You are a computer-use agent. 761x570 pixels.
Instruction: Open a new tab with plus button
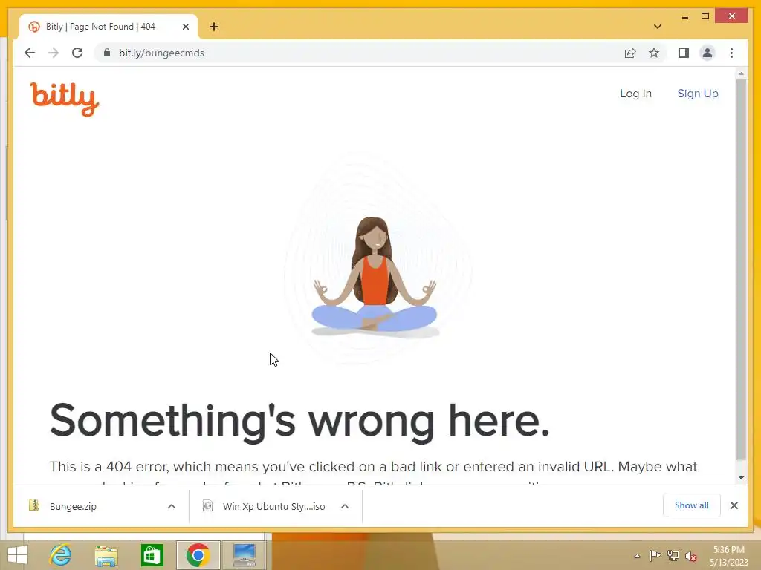pyautogui.click(x=214, y=27)
